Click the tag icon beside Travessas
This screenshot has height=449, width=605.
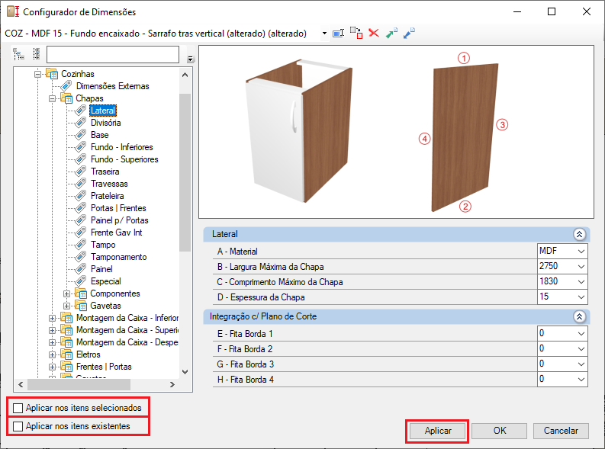click(x=80, y=184)
